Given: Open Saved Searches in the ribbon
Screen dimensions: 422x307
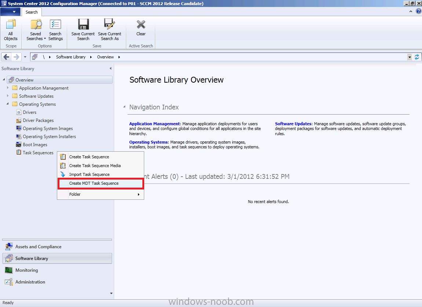Looking at the screenshot, I should point(36,30).
